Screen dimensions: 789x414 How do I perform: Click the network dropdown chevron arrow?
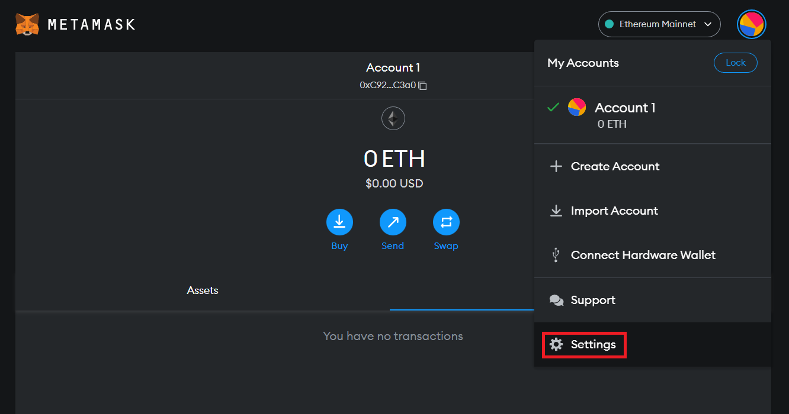click(x=707, y=24)
